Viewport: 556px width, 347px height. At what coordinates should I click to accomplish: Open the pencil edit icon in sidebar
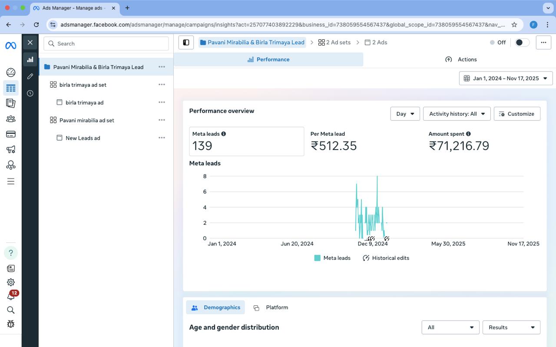point(30,76)
